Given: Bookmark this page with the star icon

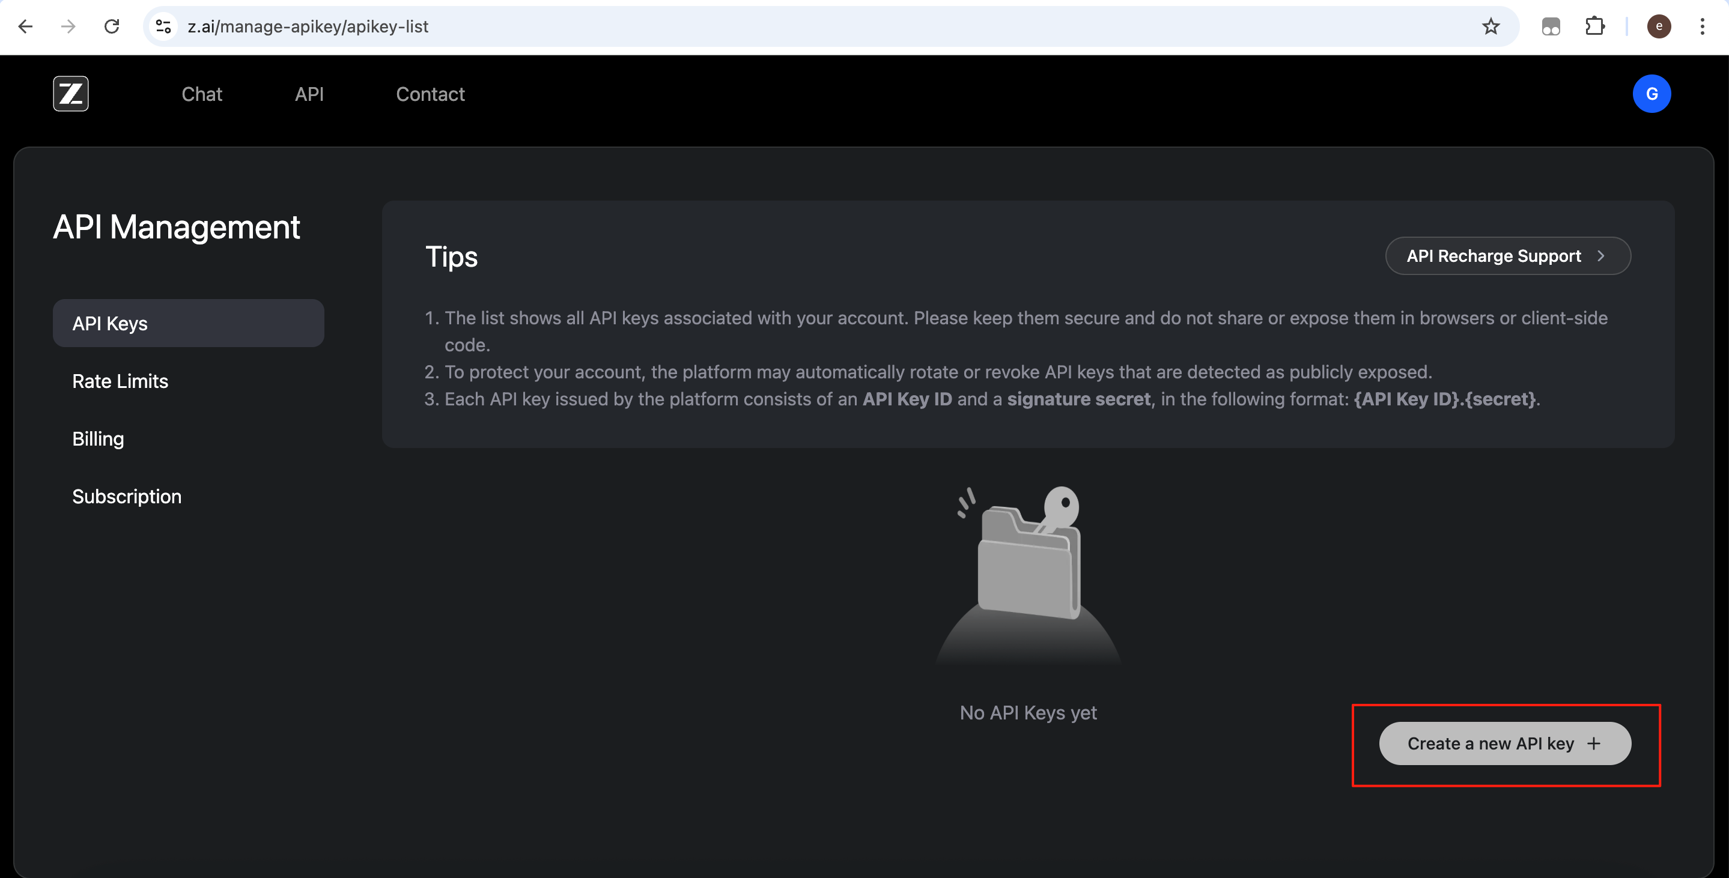Looking at the screenshot, I should [x=1490, y=26].
